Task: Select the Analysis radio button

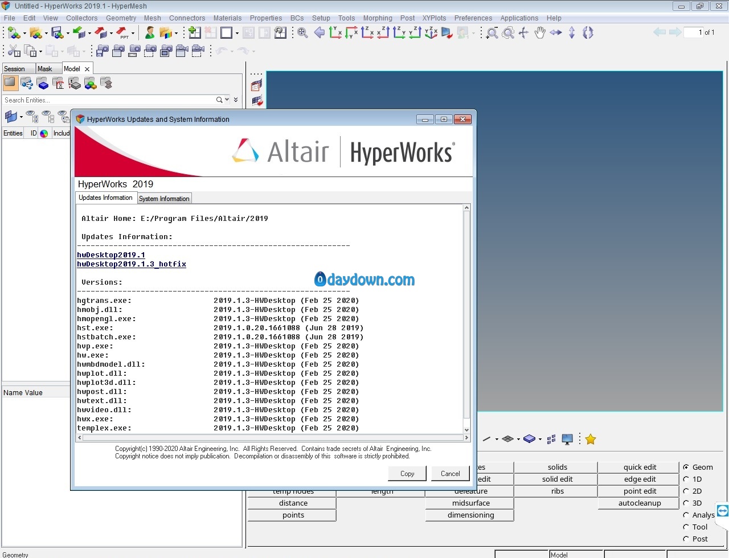Action: click(x=686, y=515)
